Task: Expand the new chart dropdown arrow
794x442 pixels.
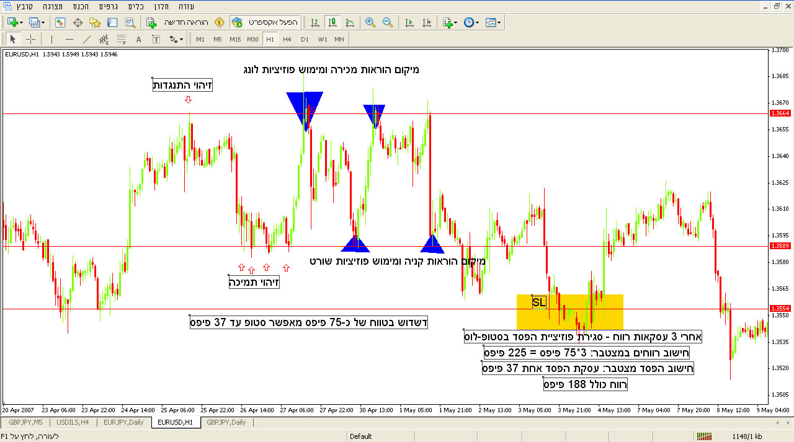Action: 21,22
